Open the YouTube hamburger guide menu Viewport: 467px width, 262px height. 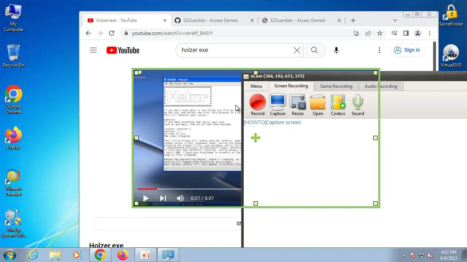click(93, 50)
